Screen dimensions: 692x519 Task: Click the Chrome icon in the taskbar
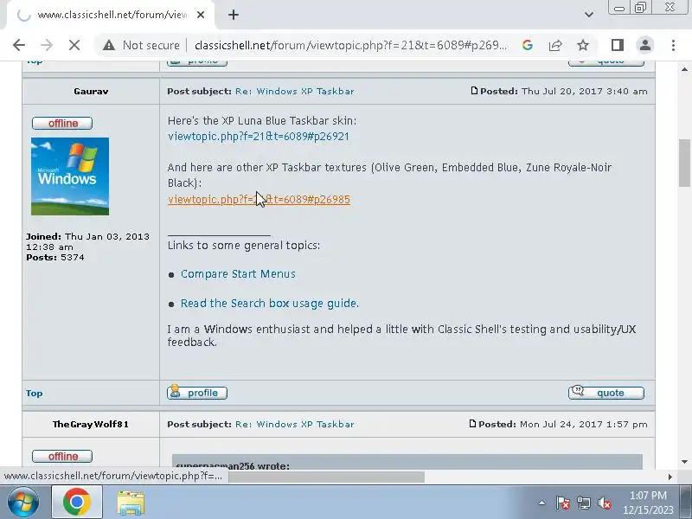pyautogui.click(x=77, y=502)
